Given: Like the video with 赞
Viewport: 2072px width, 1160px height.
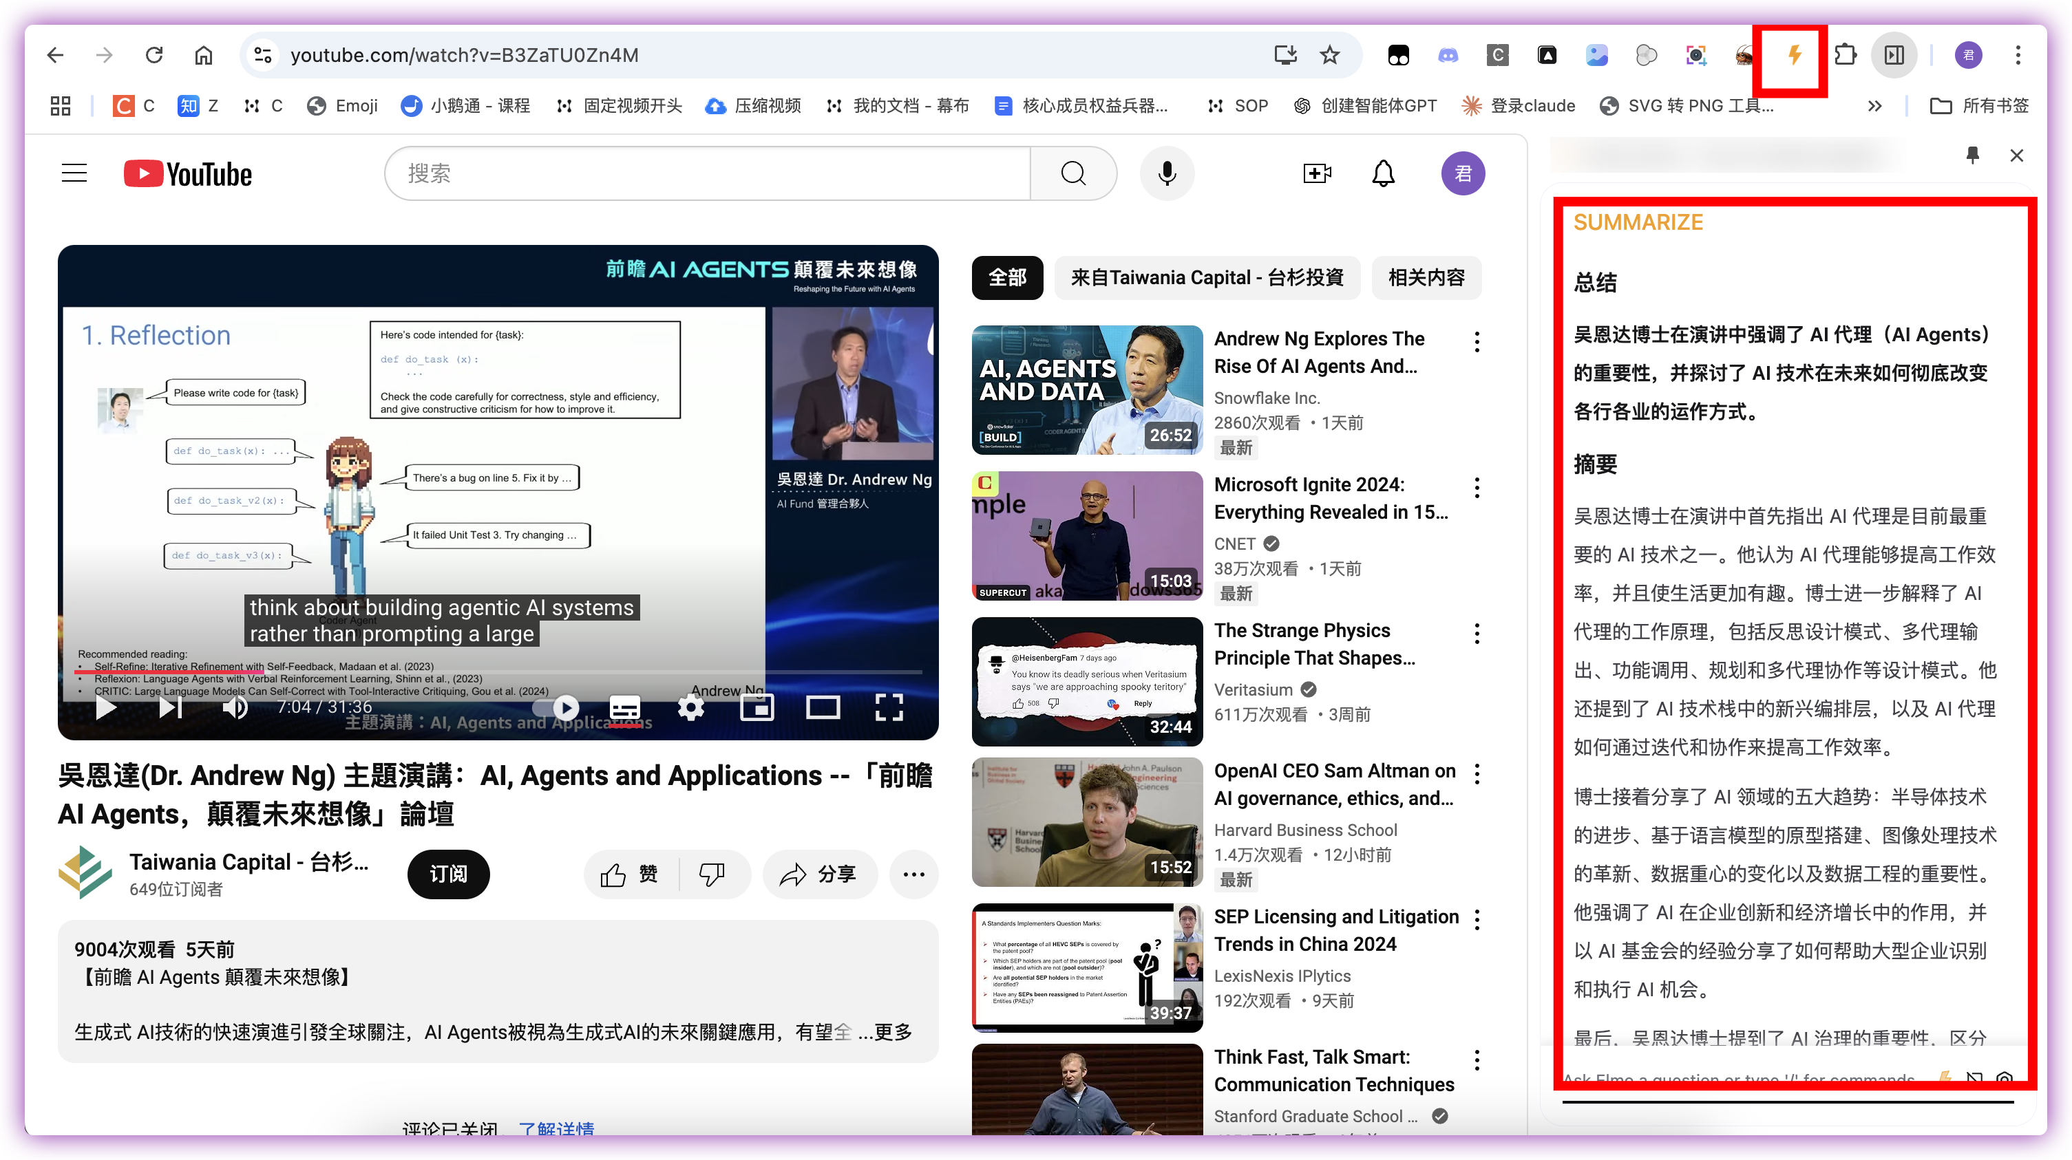Looking at the screenshot, I should pos(630,874).
